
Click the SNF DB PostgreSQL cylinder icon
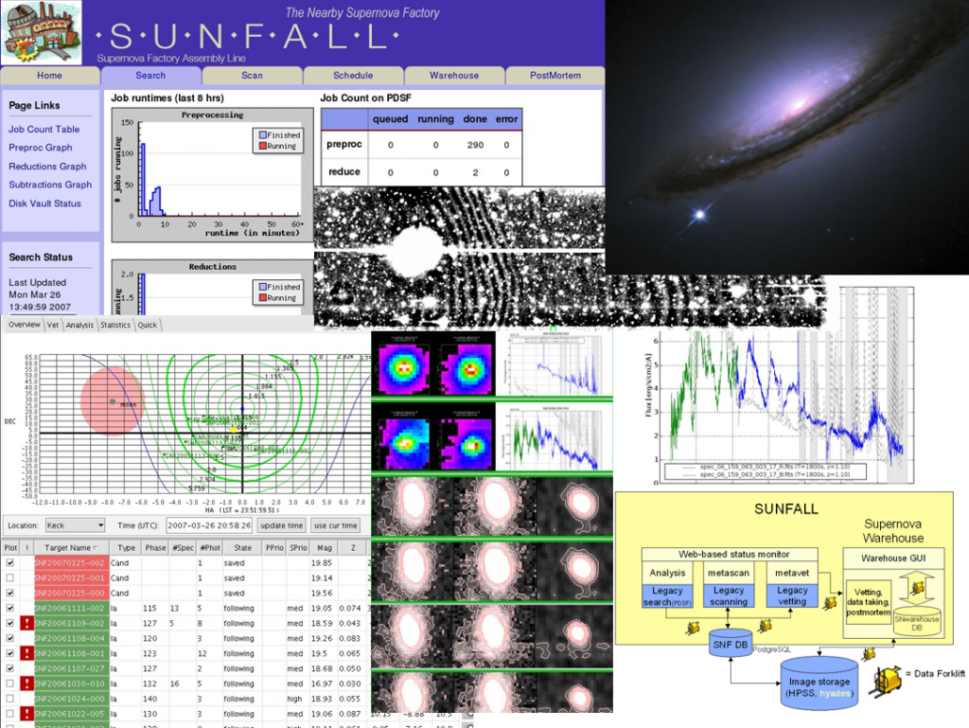pyautogui.click(x=729, y=641)
